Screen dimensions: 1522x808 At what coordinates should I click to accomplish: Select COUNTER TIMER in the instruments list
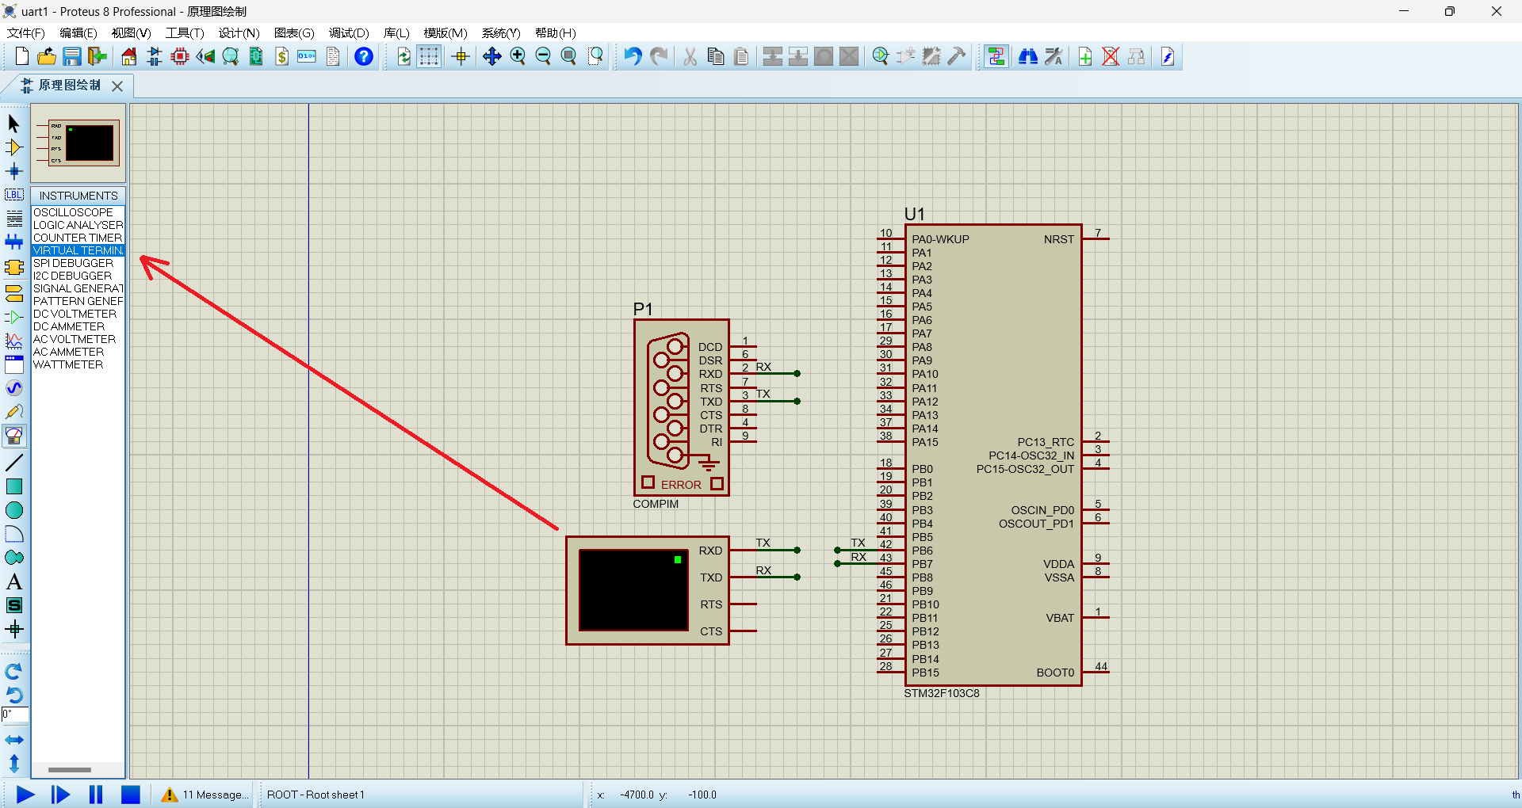(78, 238)
